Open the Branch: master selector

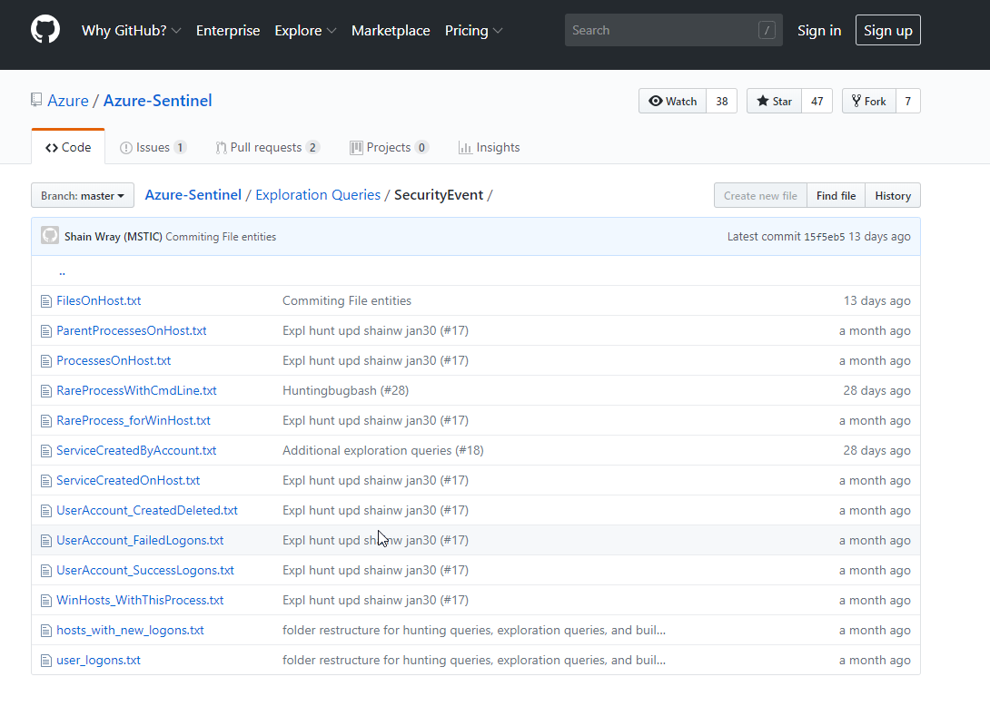pyautogui.click(x=83, y=195)
